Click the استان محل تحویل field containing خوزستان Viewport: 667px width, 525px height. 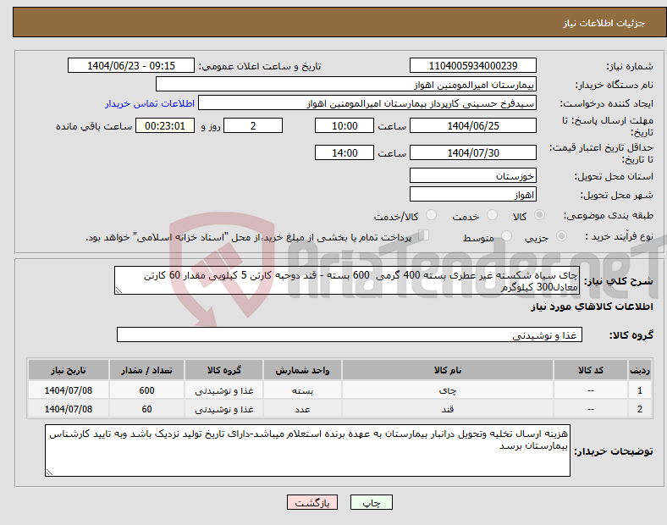point(472,176)
